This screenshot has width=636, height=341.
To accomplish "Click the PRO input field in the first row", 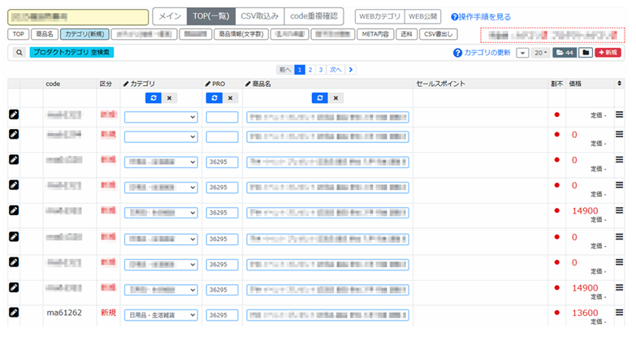I will tap(222, 117).
